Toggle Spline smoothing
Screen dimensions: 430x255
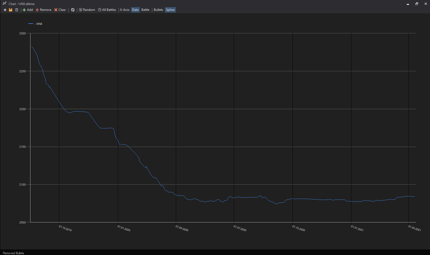(170, 10)
